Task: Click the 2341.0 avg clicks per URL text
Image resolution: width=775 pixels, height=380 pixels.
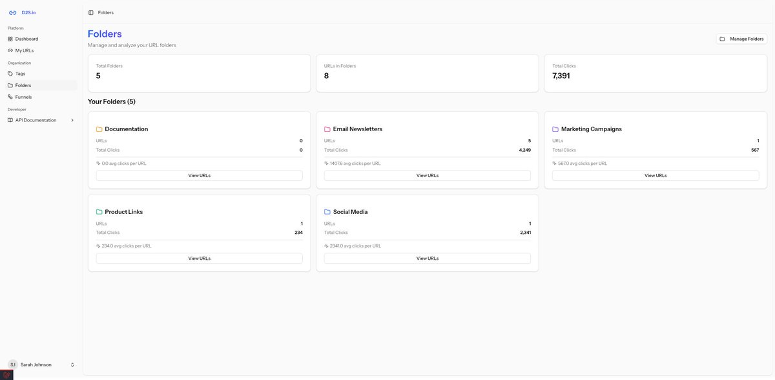Action: tap(356, 246)
